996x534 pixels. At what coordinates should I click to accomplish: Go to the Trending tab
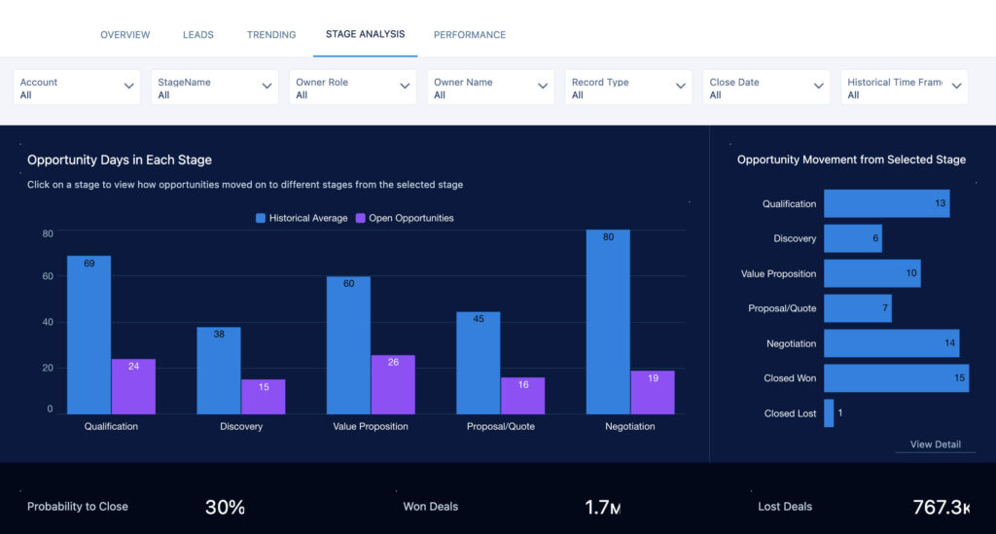(x=271, y=35)
